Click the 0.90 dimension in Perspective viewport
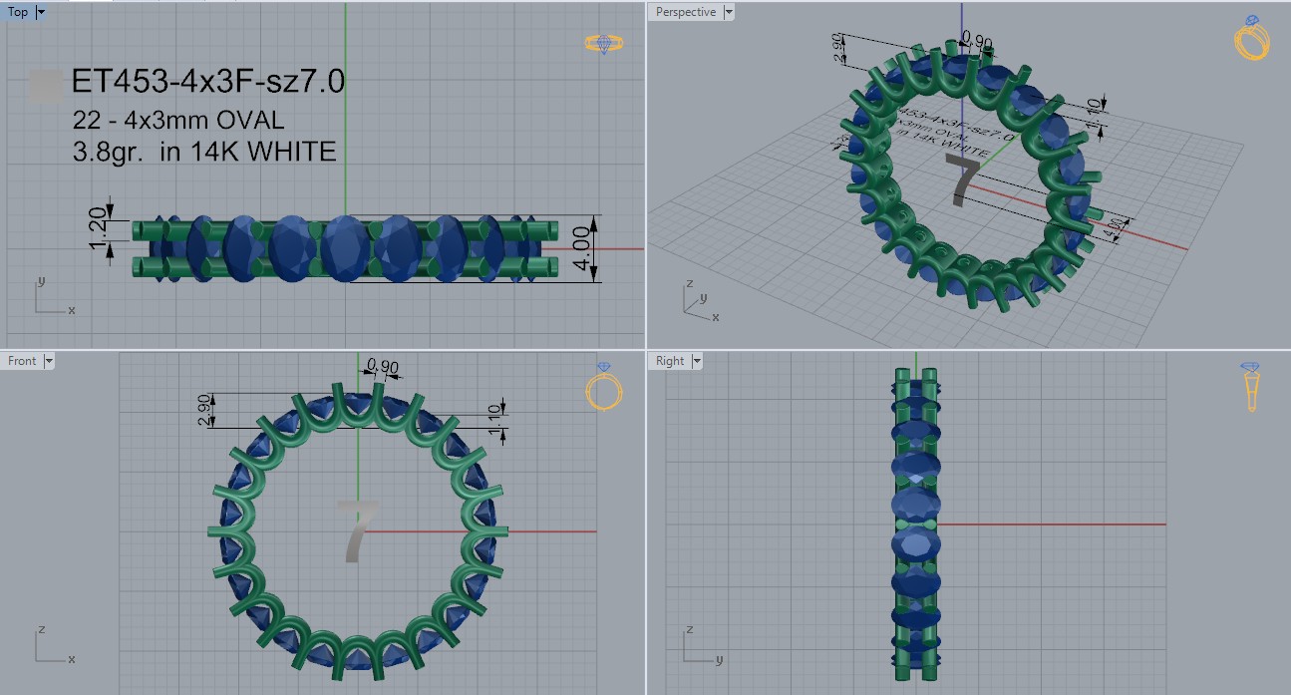 [x=978, y=42]
